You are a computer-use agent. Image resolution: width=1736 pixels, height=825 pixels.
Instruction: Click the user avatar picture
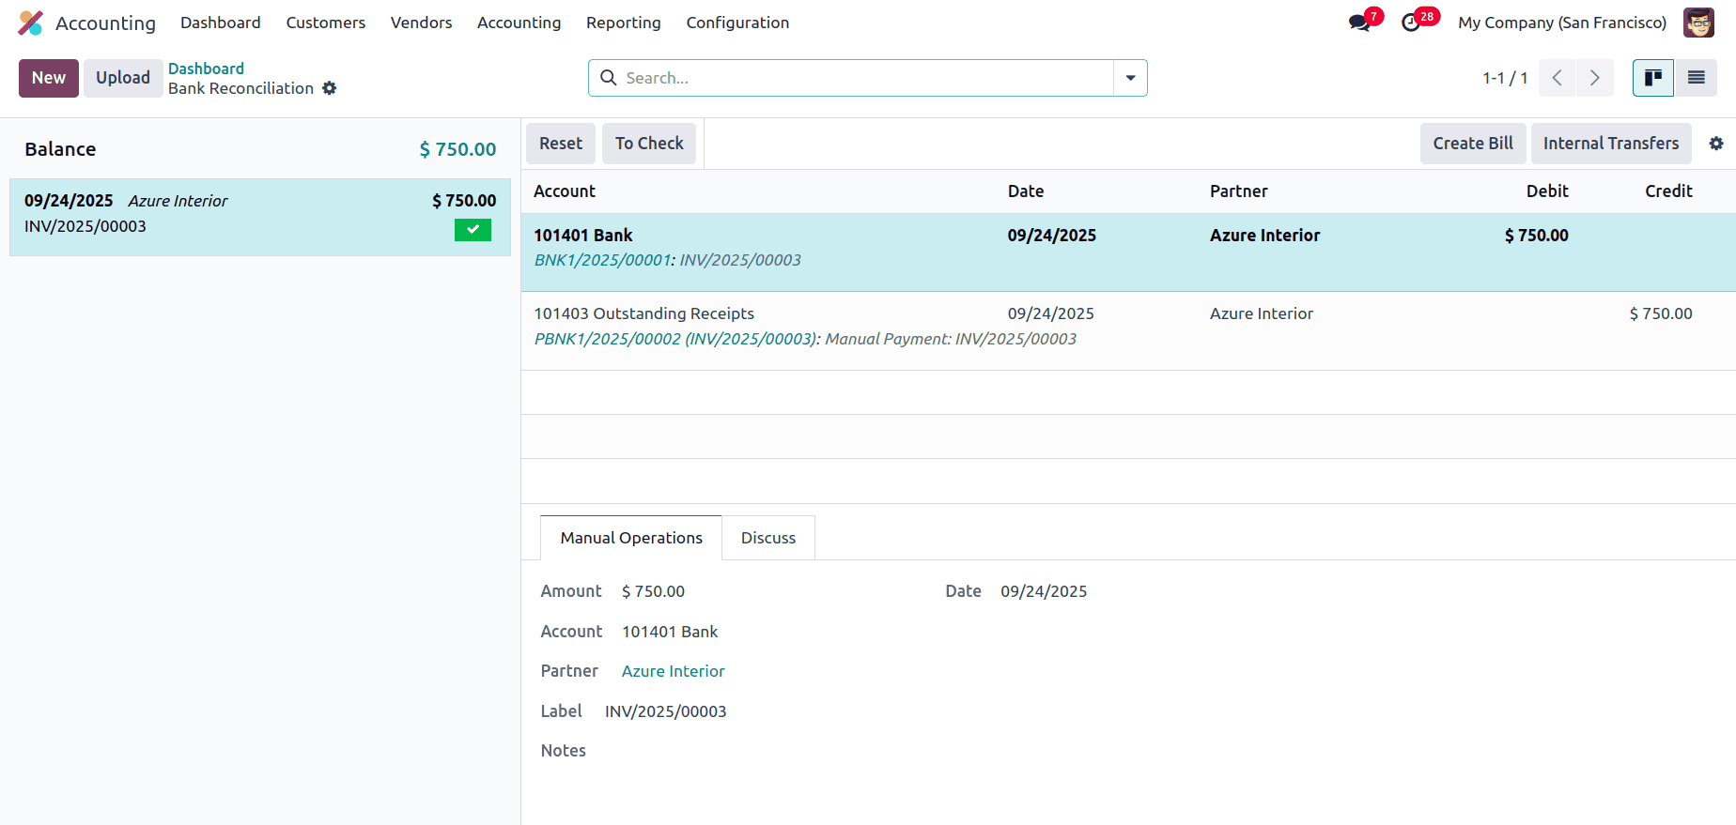tap(1697, 23)
